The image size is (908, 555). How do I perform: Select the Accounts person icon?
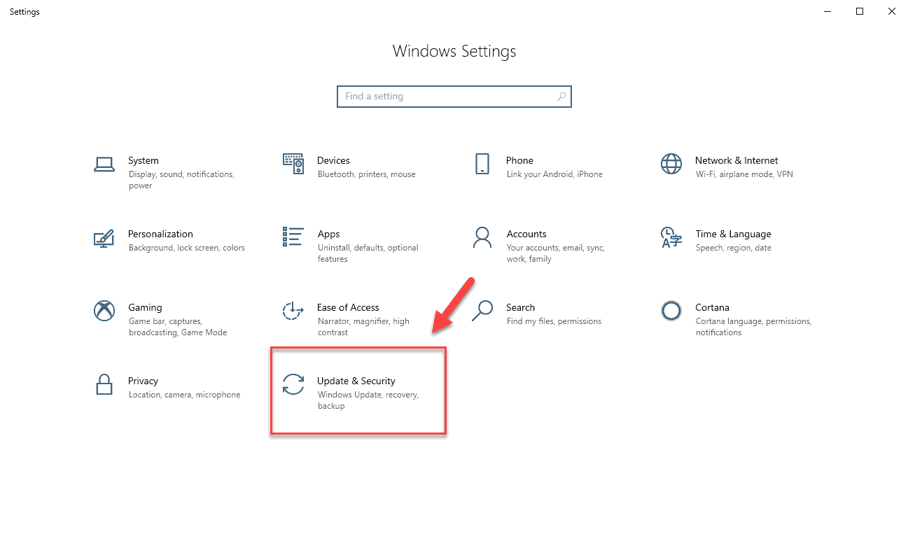482,237
